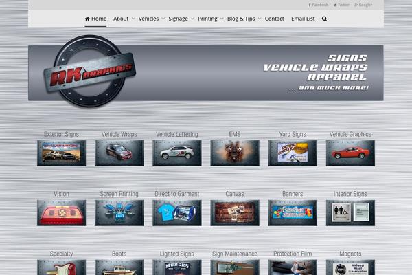Expand the Printing dropdown chevron
This screenshot has width=412, height=275.
click(222, 19)
